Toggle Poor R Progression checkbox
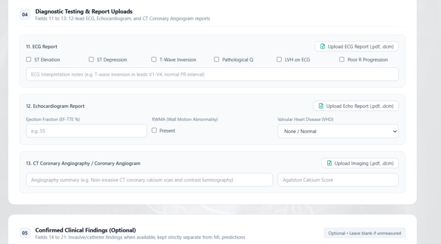 point(342,59)
